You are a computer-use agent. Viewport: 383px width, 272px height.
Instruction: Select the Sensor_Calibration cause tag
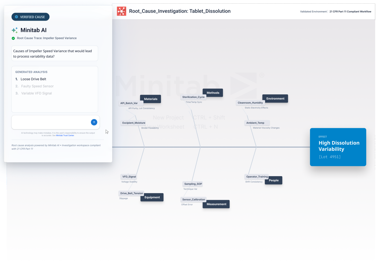(194, 200)
